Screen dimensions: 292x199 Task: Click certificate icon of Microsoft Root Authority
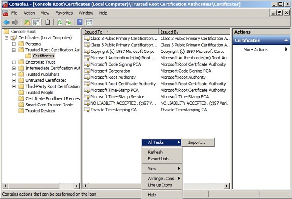[x=87, y=77]
